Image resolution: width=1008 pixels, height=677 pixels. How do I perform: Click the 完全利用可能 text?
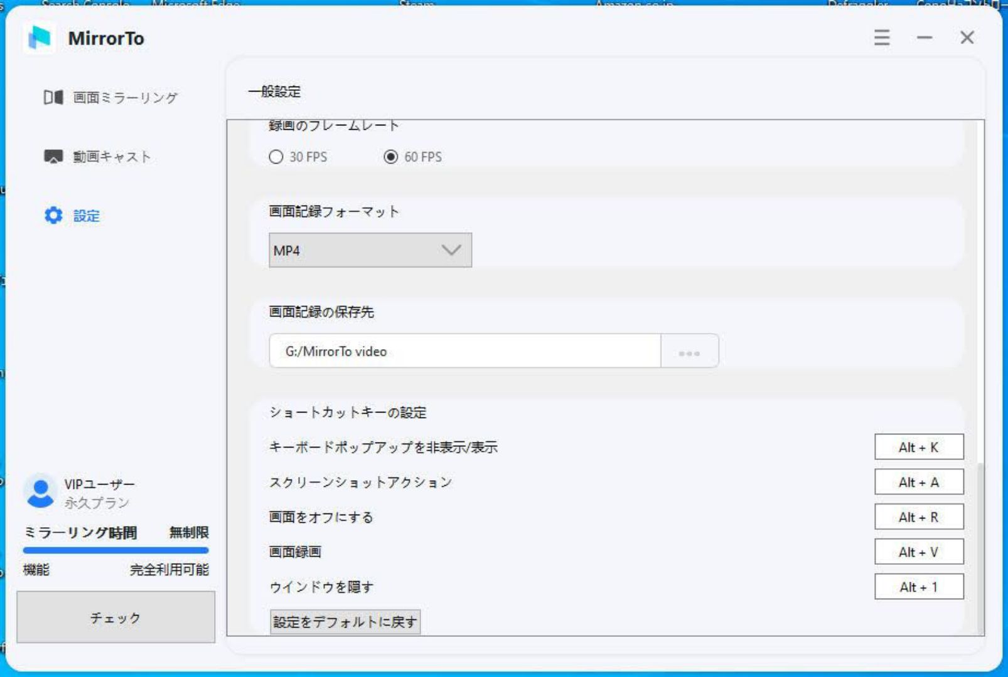click(x=169, y=570)
